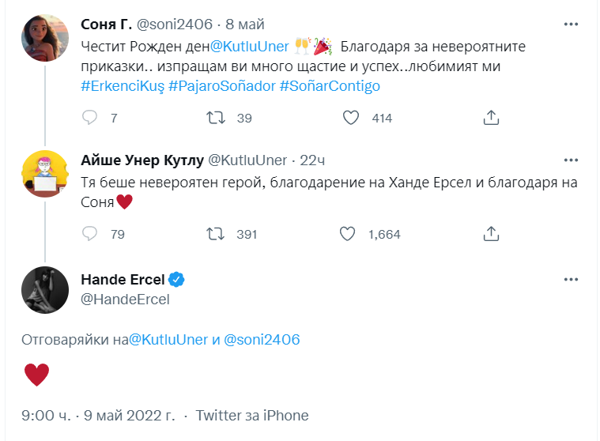Image resolution: width=600 pixels, height=441 pixels.
Task: Open Соня Г.'s profile avatar
Action: pyautogui.click(x=44, y=38)
